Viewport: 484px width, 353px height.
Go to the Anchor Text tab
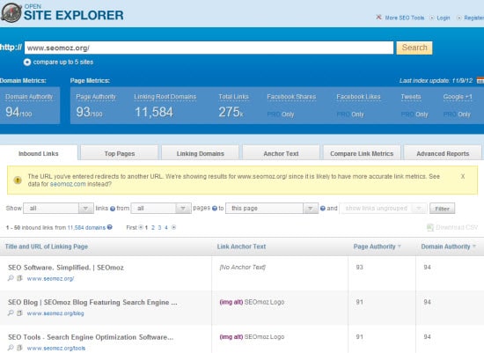coord(281,153)
